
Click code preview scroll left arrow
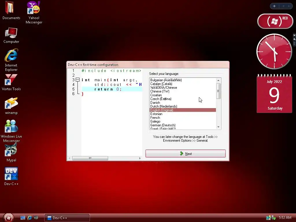pyautogui.click(x=69, y=158)
